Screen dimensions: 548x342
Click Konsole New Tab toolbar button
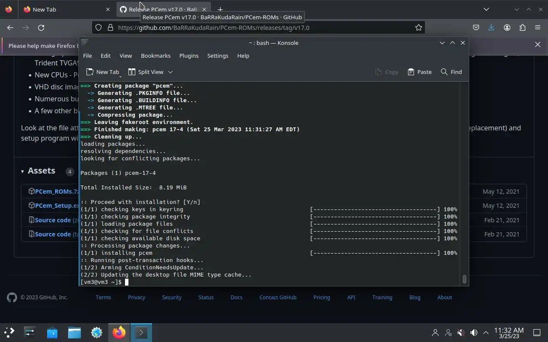click(x=103, y=72)
